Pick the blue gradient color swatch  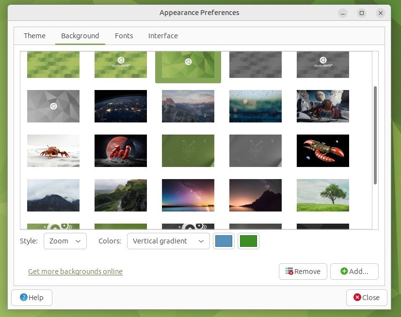click(224, 241)
